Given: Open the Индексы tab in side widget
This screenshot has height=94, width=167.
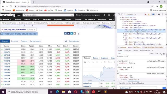Looking at the screenshot, I should [104, 58].
